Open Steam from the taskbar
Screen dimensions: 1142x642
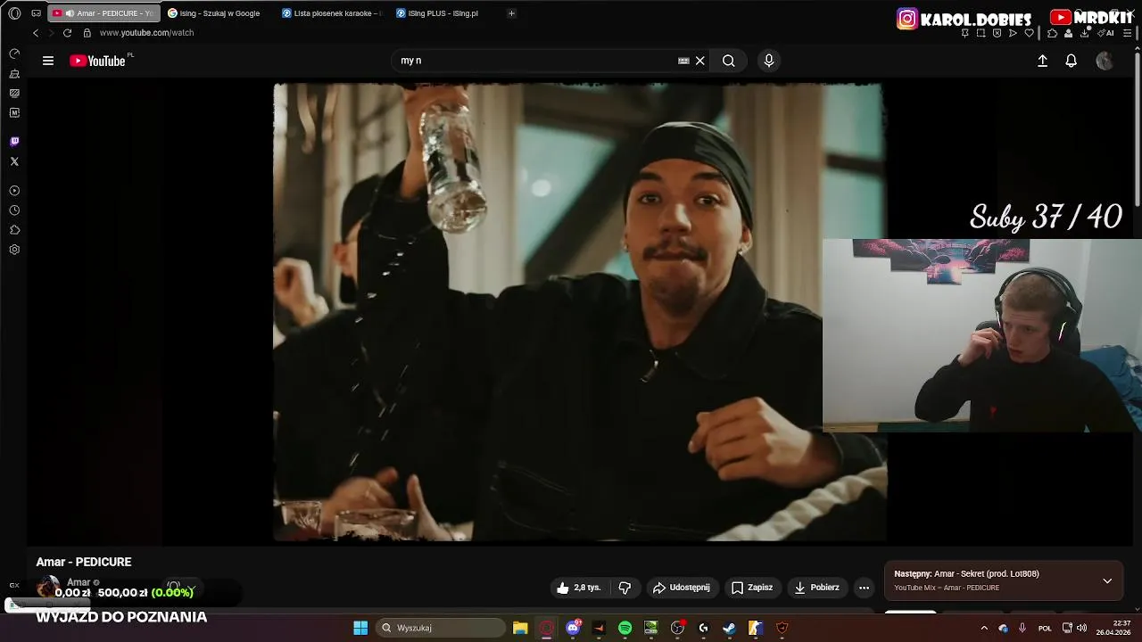pos(729,628)
